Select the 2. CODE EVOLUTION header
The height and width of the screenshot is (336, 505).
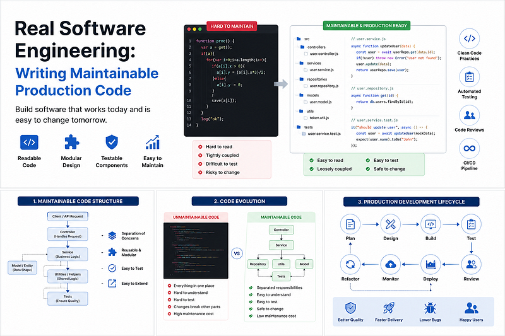tap(239, 201)
